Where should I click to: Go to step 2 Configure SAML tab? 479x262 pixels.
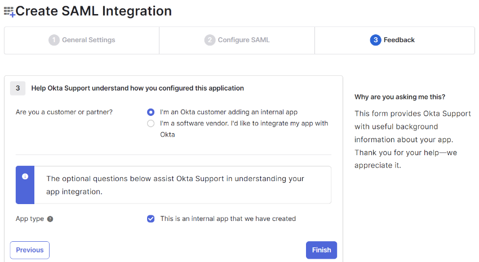pyautogui.click(x=237, y=40)
